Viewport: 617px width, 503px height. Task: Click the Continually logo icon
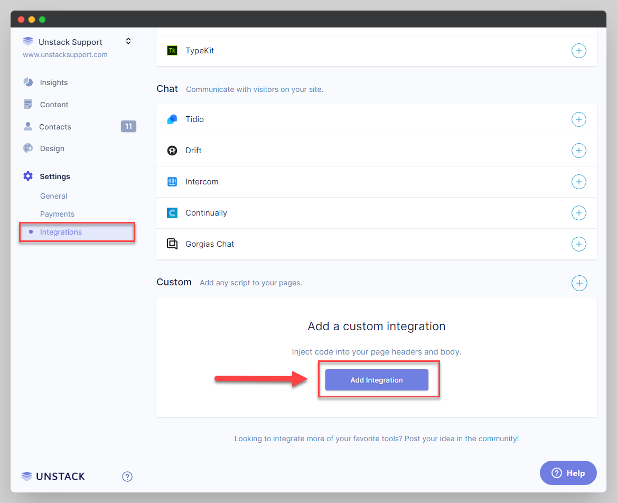172,212
